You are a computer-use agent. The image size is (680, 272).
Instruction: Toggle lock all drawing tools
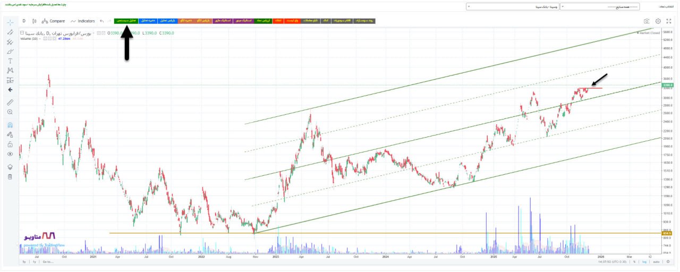click(10, 144)
